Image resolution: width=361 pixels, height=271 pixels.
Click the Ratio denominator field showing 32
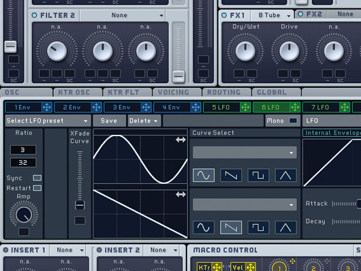pos(23,163)
